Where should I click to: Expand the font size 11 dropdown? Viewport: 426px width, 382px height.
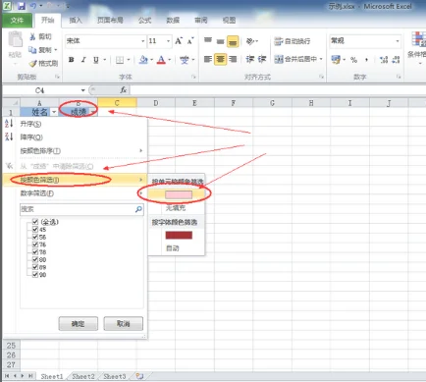click(x=168, y=41)
